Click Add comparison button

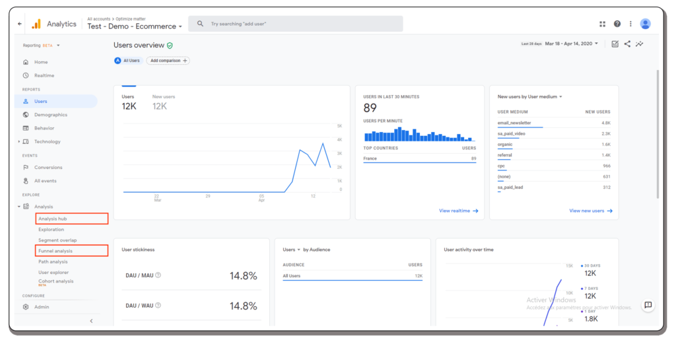click(168, 61)
